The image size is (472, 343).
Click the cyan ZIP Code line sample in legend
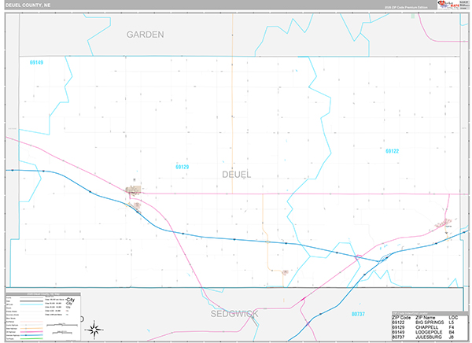tap(31, 304)
